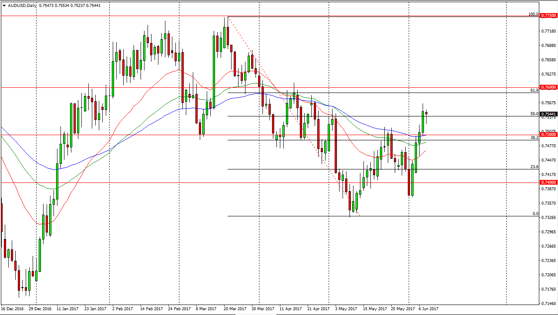Select the 61.8 Fibonacci retracement level line
This screenshot has height=315, width=558.
coord(348,93)
